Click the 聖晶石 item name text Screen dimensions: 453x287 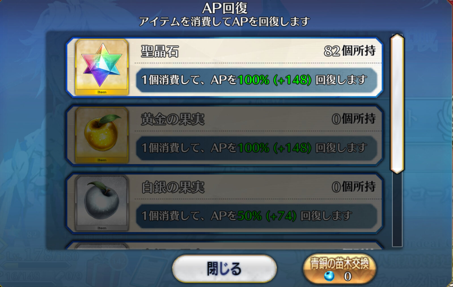(160, 52)
